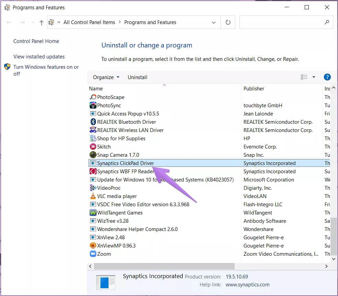This screenshot has width=338, height=296.
Task: Click the Uninstall toolbar button
Action: pos(137,77)
